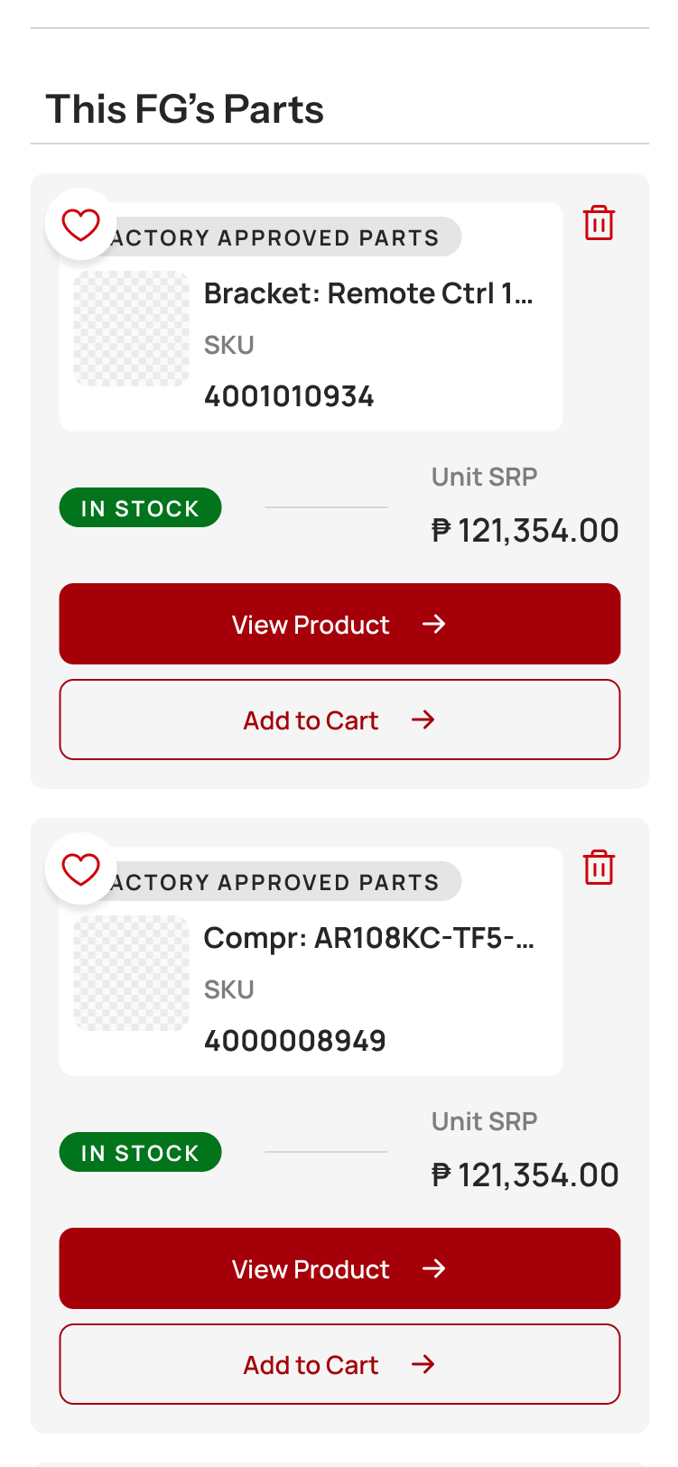This screenshot has width=678, height=1467.
Task: Click the Bracket: Remote Ctrl 1... title
Action: point(368,293)
